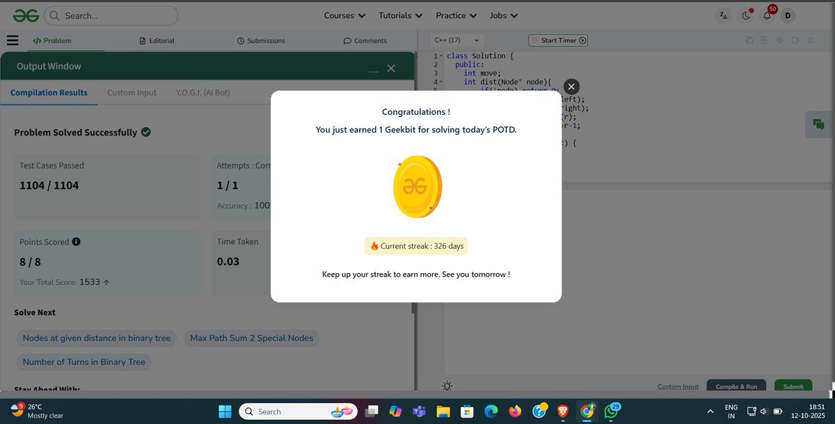The width and height of the screenshot is (835, 424).
Task: Expand the Practice dropdown
Action: coord(456,15)
